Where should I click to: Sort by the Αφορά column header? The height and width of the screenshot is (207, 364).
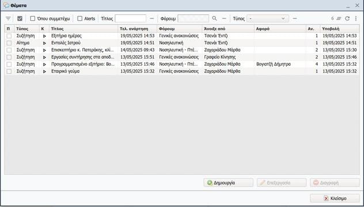click(280, 29)
